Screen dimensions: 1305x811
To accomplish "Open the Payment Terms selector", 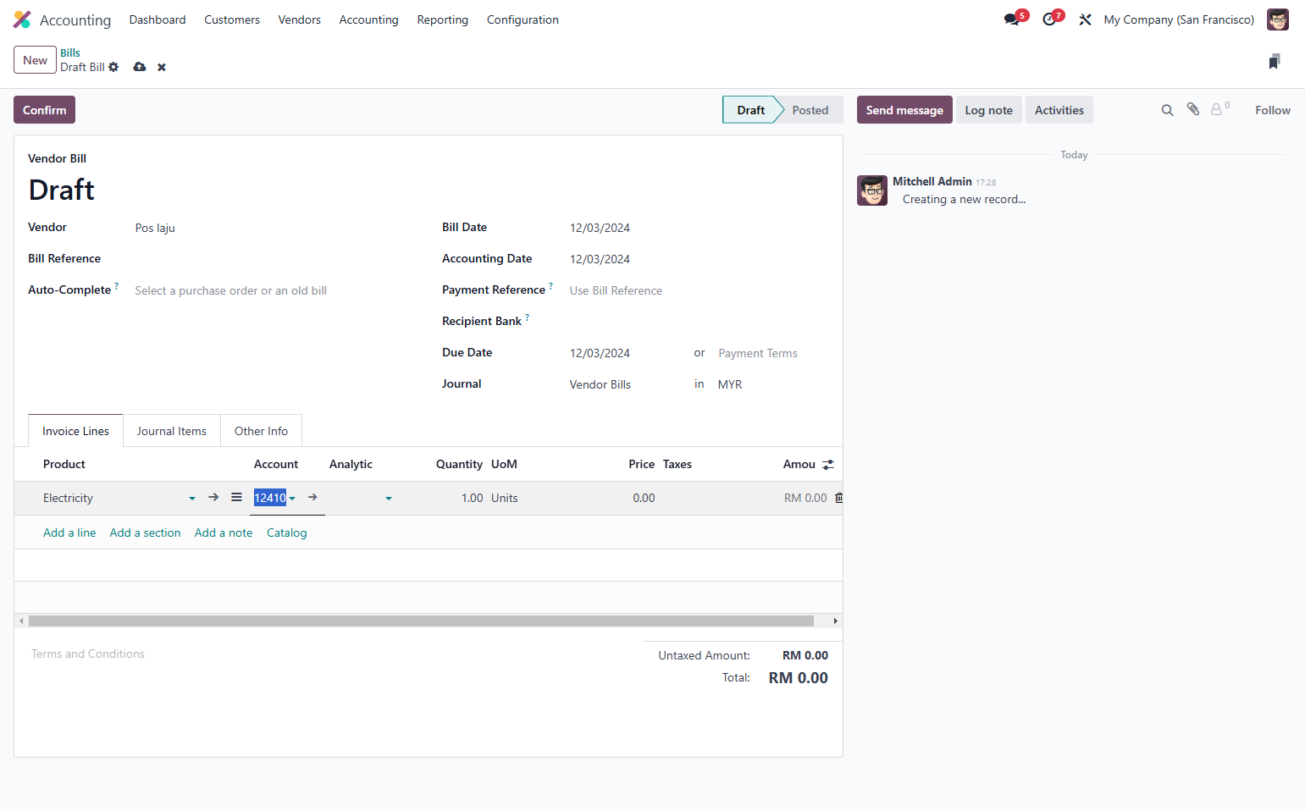I will pyautogui.click(x=771, y=353).
